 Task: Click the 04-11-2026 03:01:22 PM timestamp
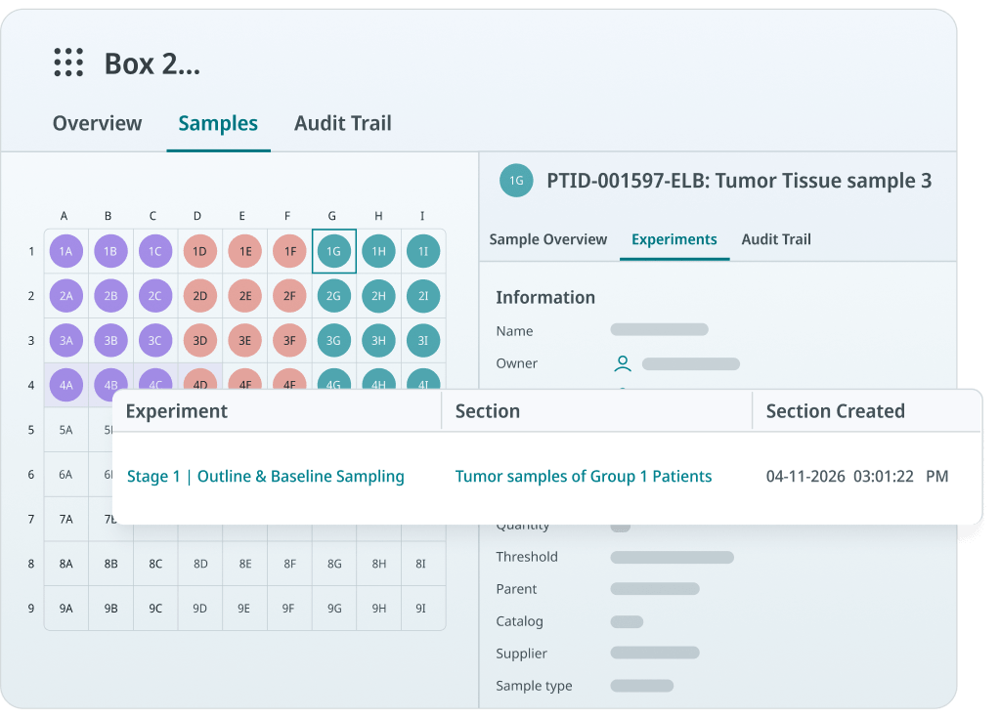[x=857, y=477]
